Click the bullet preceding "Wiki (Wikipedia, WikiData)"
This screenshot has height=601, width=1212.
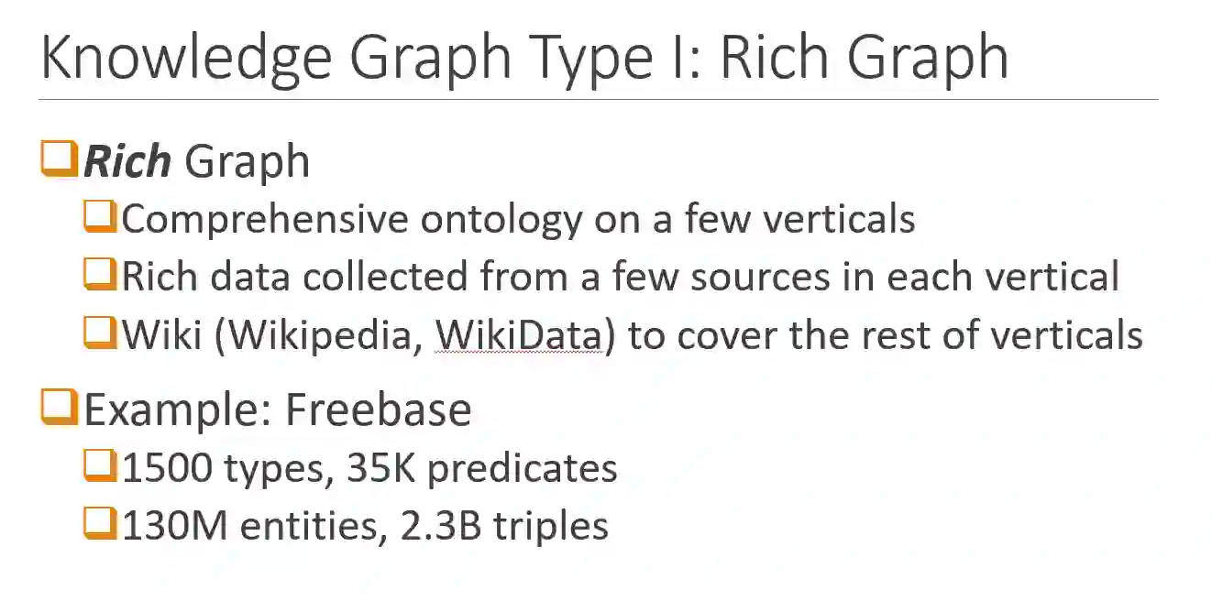(101, 334)
